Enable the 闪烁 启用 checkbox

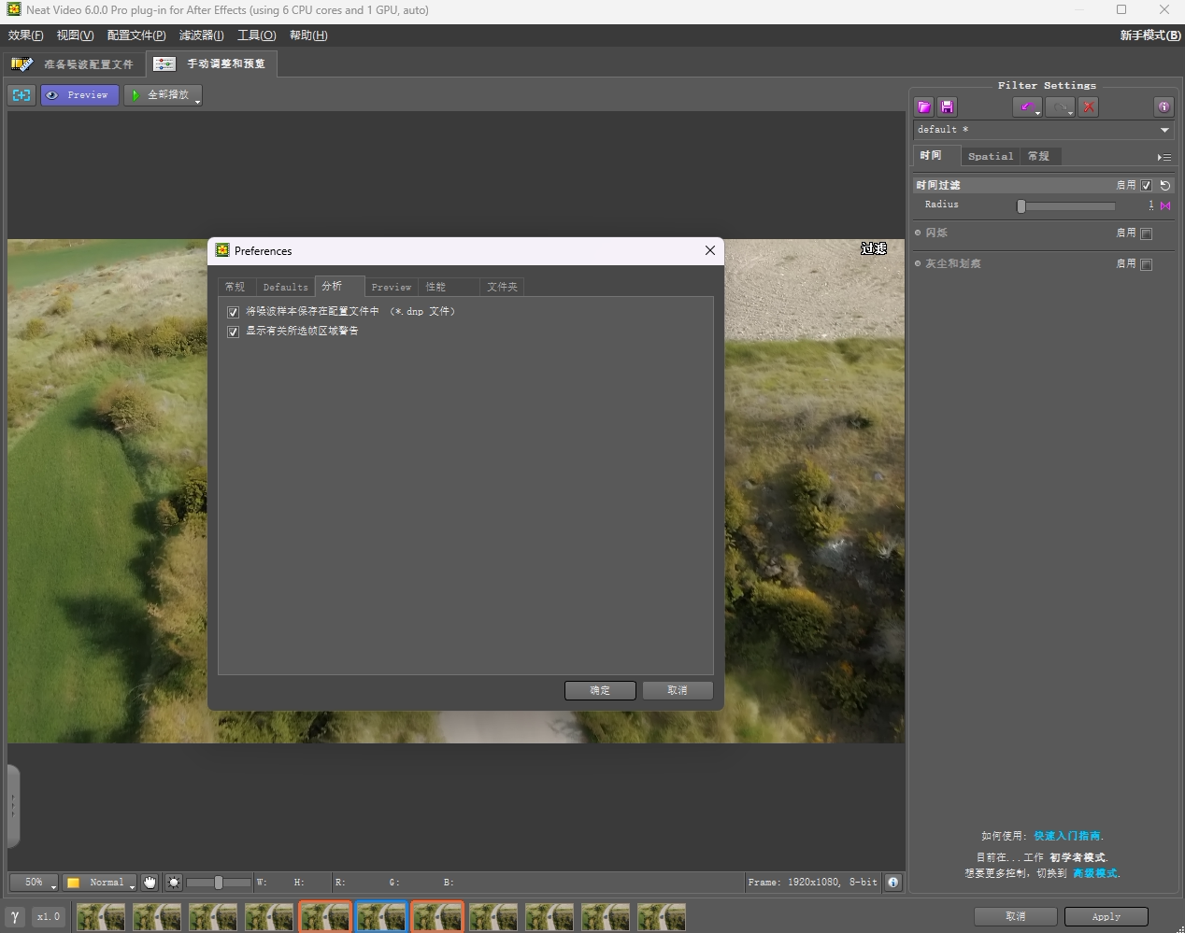(1147, 233)
